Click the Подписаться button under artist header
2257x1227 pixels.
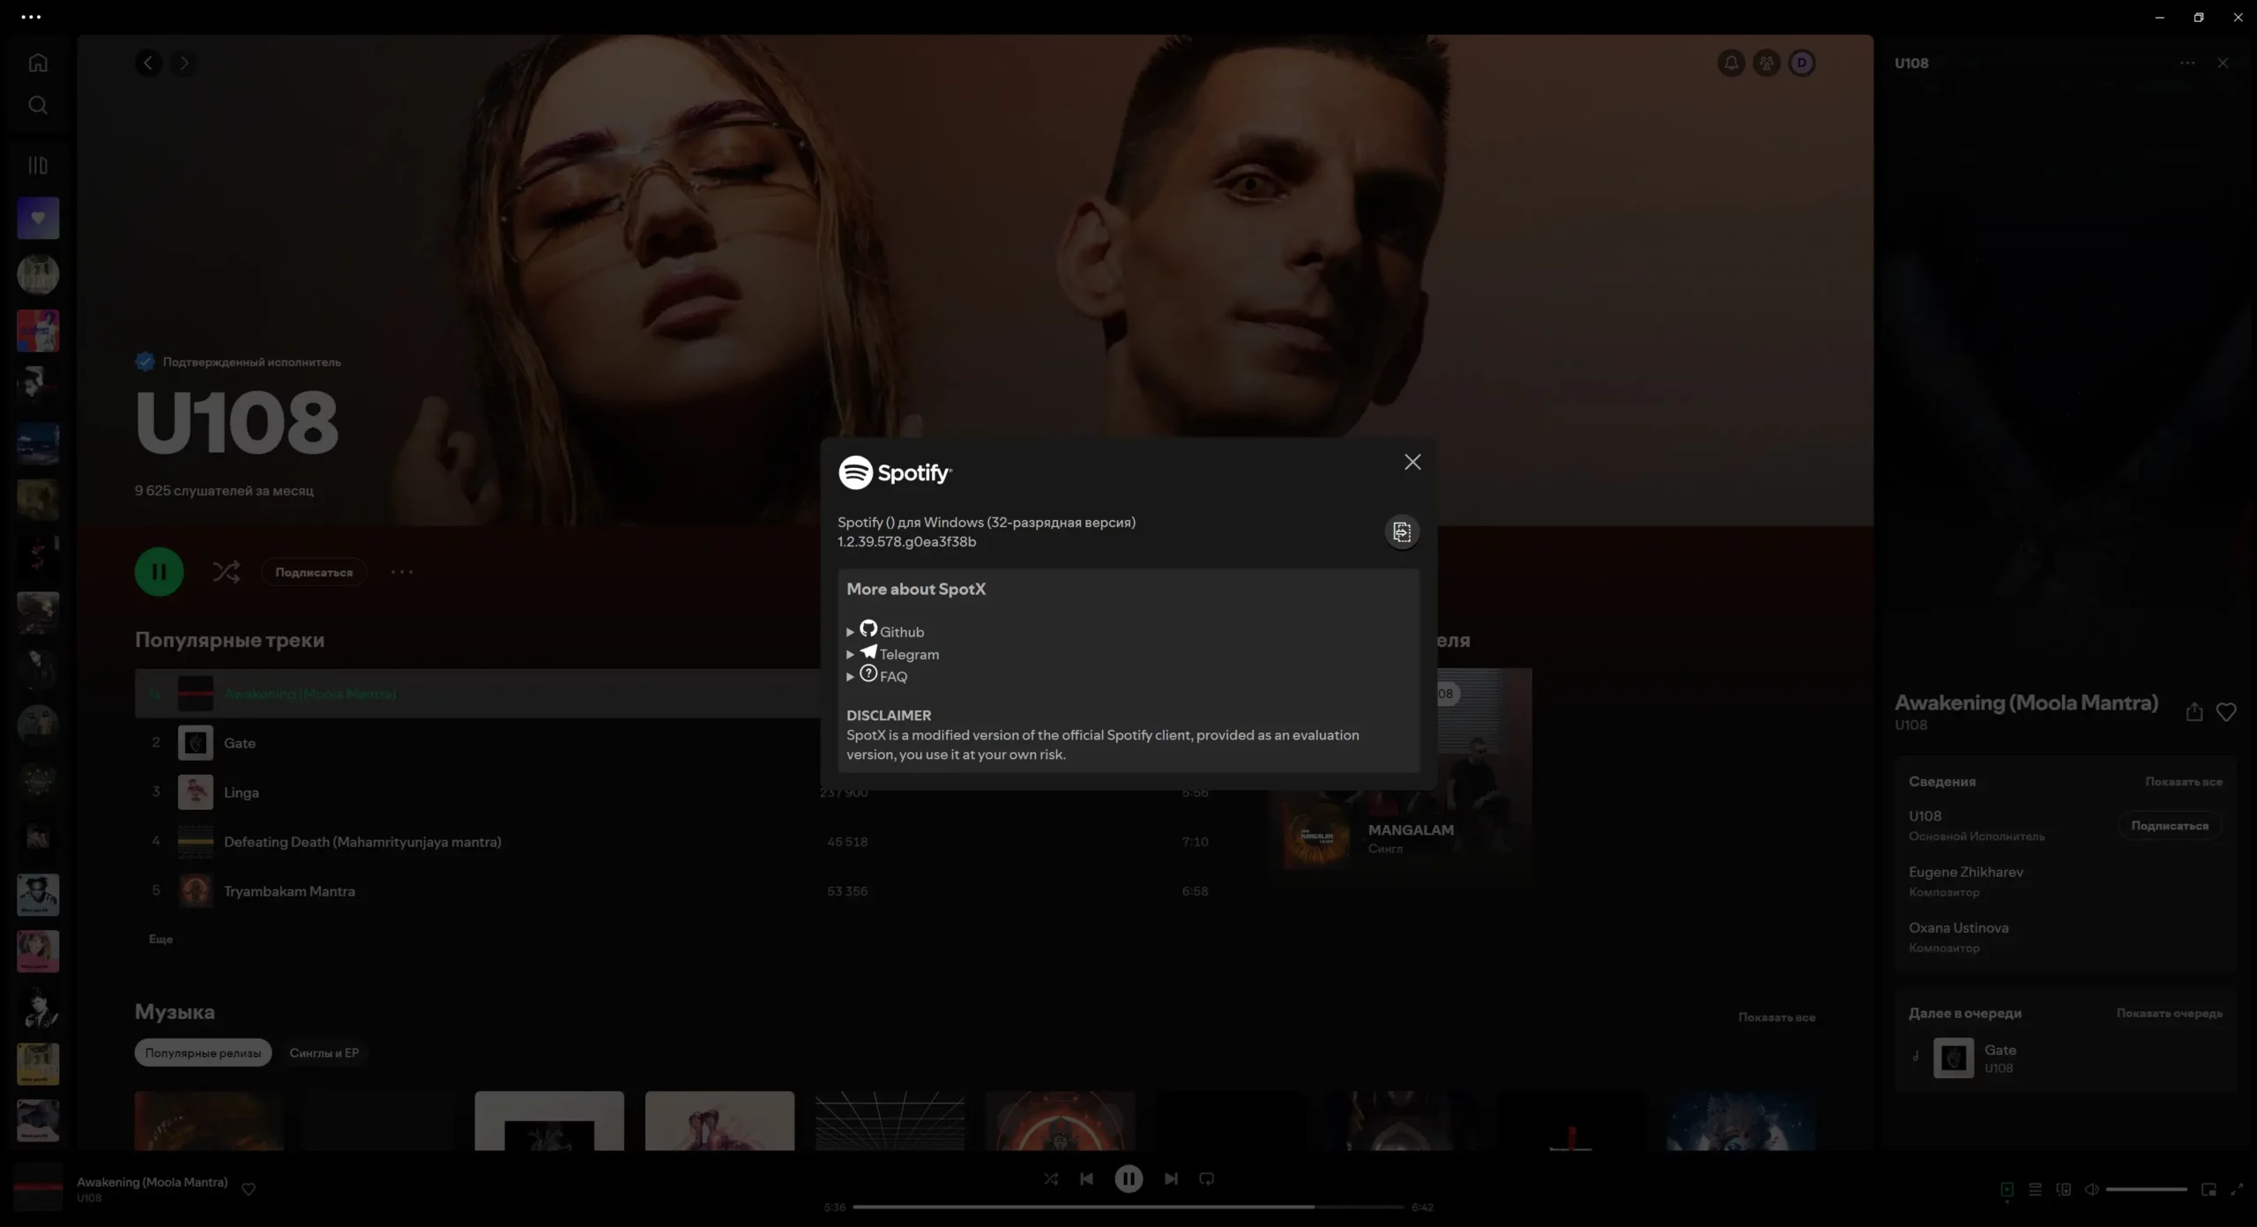coord(314,572)
